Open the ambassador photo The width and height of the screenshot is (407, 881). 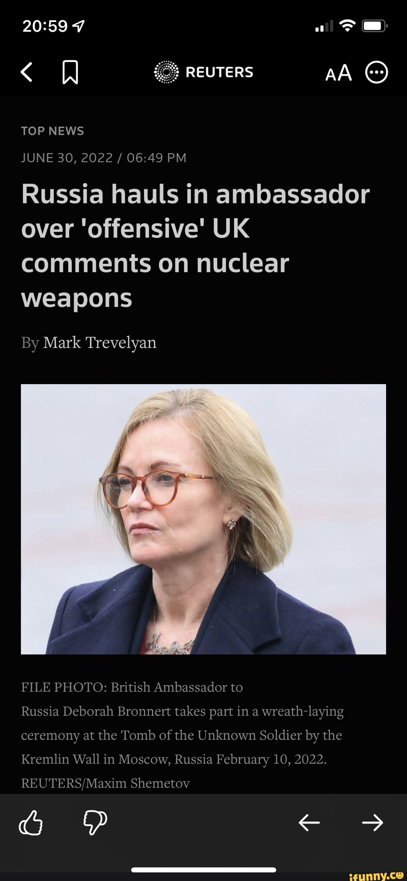[203, 519]
